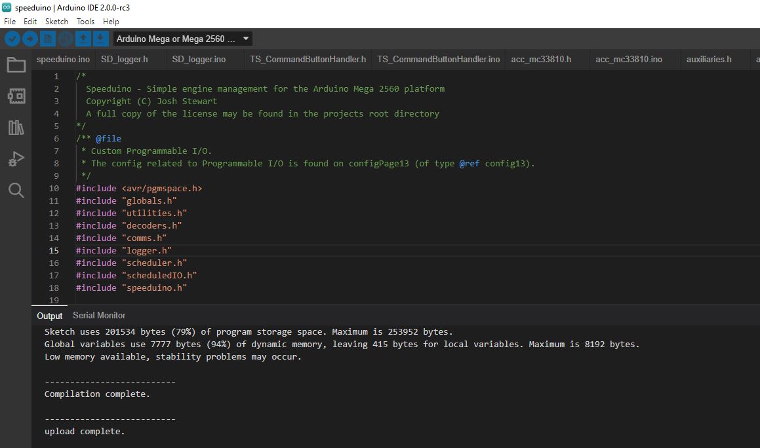760x448 pixels.
Task: Click the line '#include "utilities.h"'
Action: (x=131, y=213)
